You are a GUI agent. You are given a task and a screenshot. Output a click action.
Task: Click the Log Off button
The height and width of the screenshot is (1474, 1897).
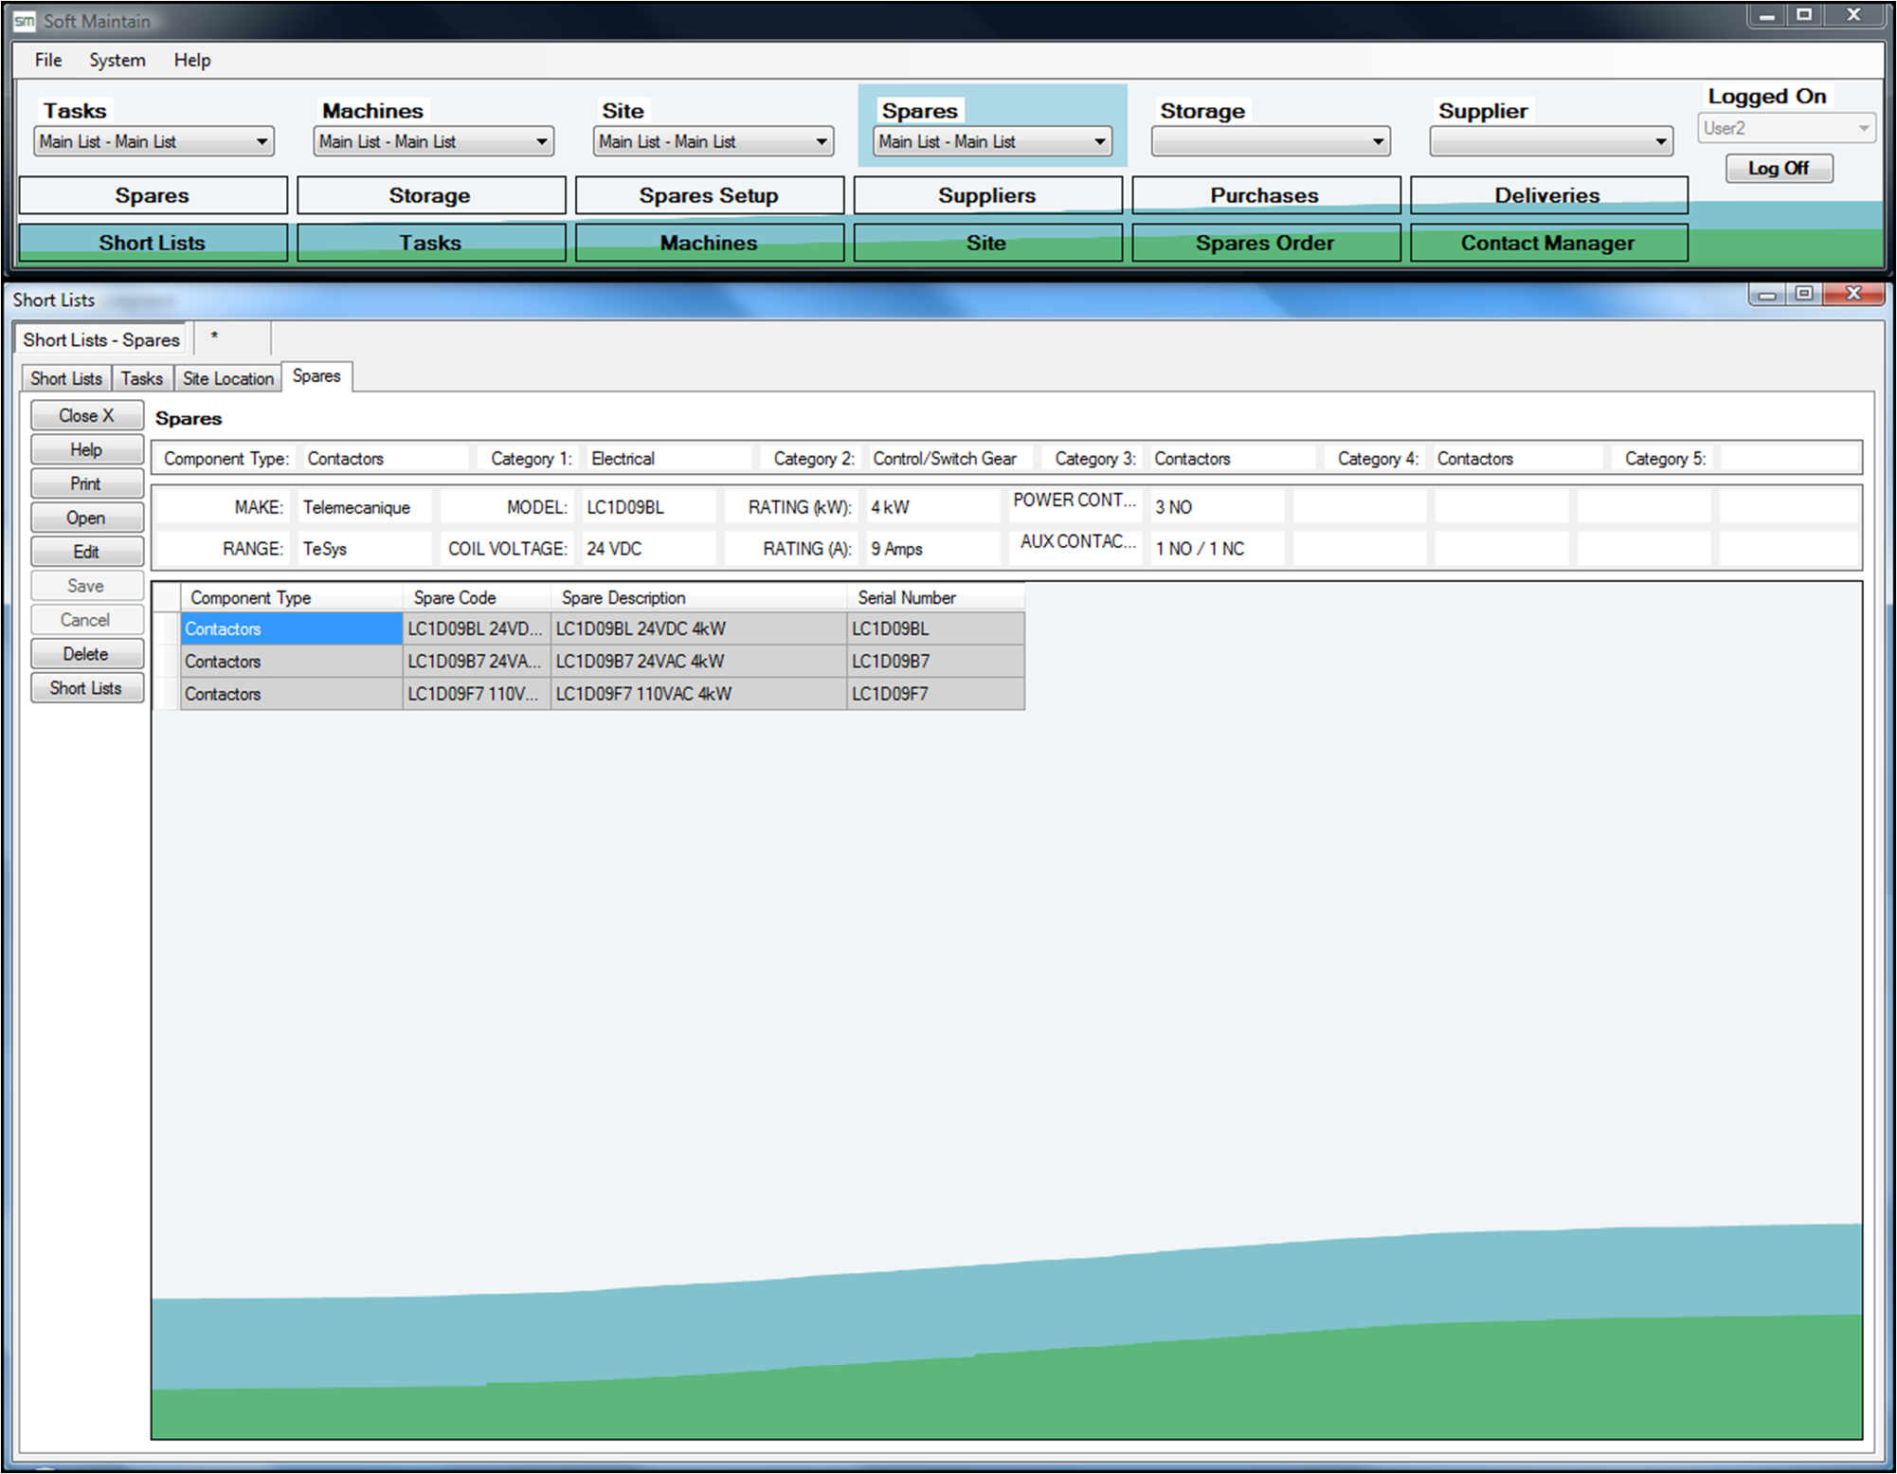tap(1779, 168)
